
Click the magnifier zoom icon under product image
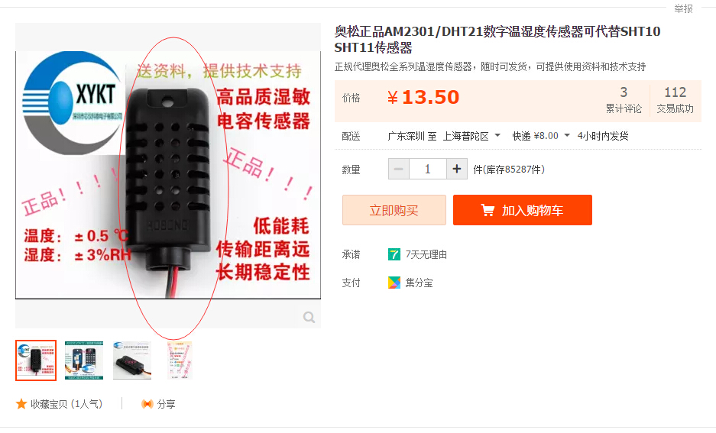[x=309, y=317]
